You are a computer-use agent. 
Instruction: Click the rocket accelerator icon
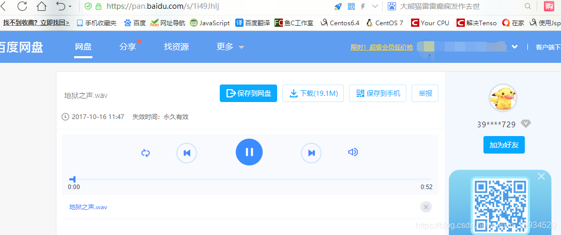point(338,6)
